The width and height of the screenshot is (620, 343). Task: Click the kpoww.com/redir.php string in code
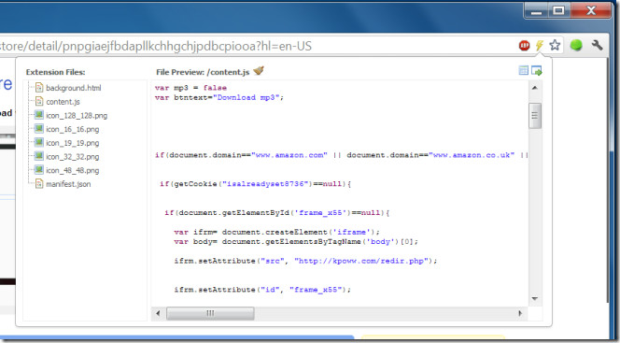tap(361, 261)
